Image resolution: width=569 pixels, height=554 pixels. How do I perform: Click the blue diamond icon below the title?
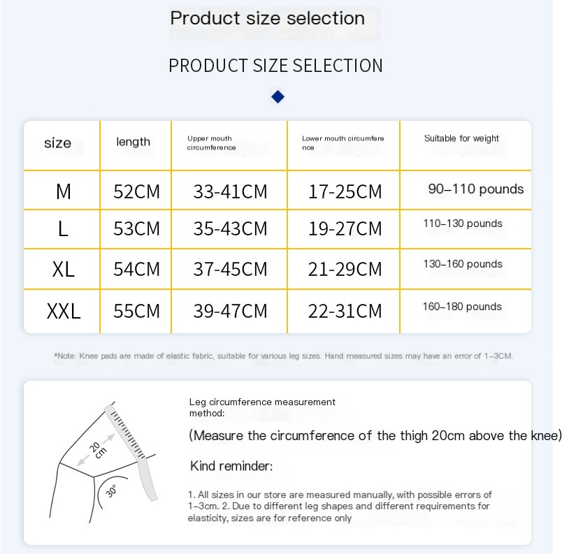(278, 97)
